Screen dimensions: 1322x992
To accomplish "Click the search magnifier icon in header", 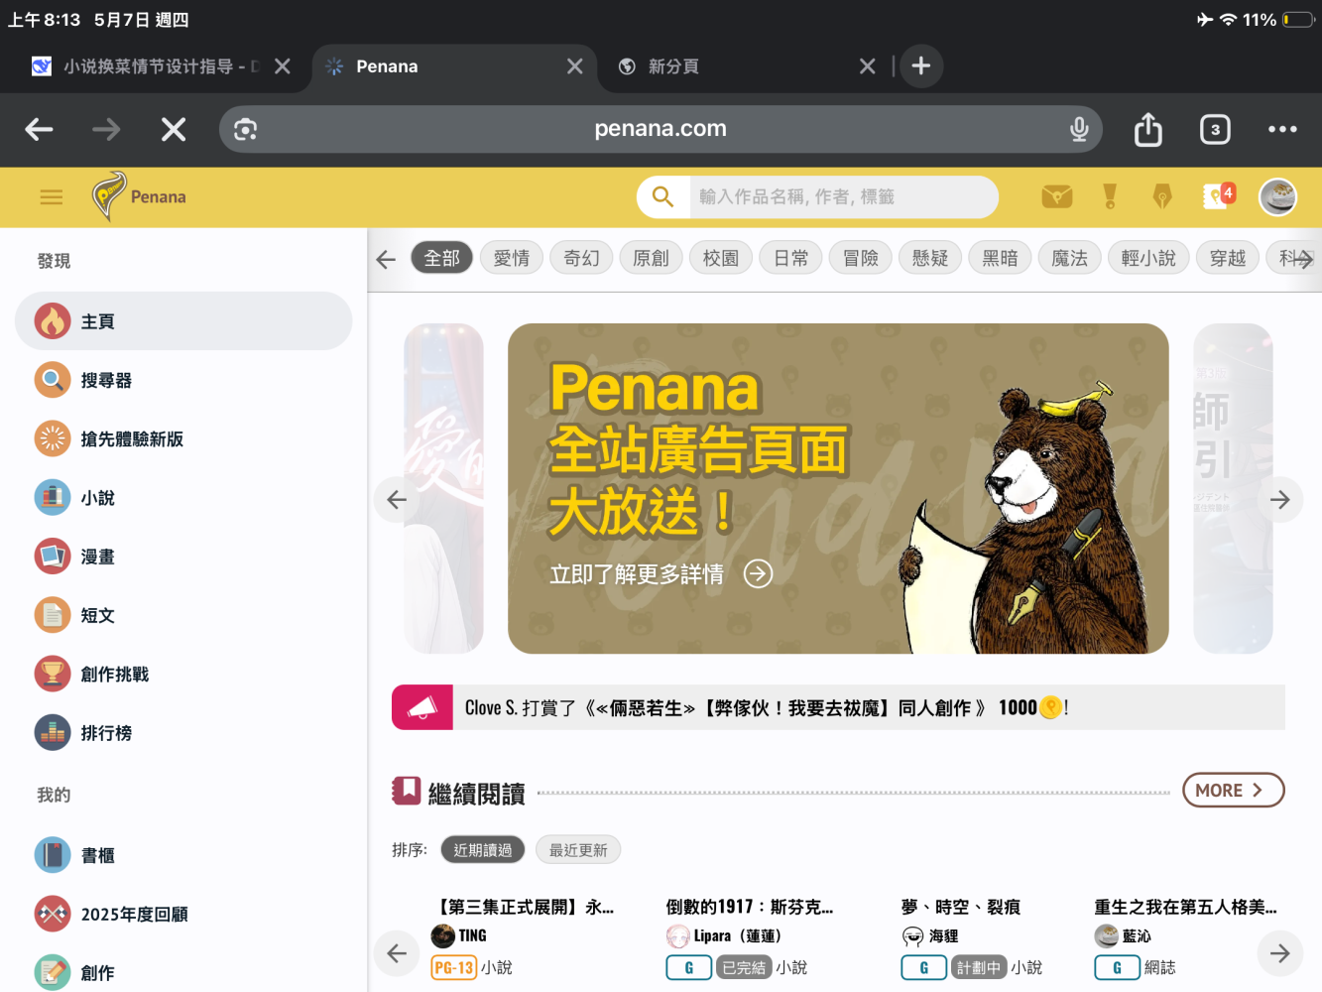I will tap(662, 196).
